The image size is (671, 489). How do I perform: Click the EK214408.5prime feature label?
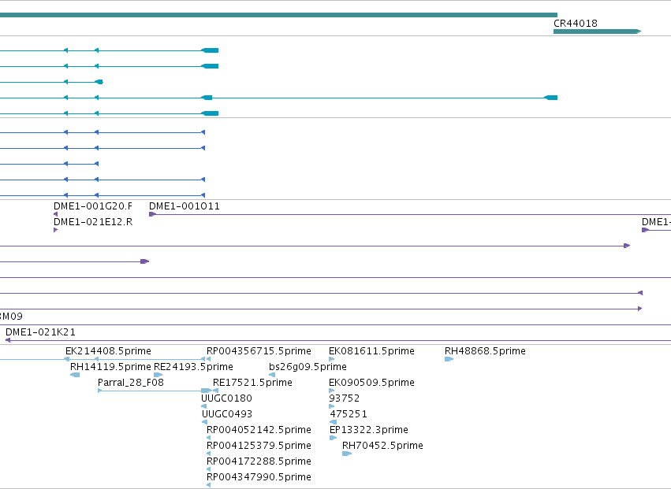pos(108,351)
